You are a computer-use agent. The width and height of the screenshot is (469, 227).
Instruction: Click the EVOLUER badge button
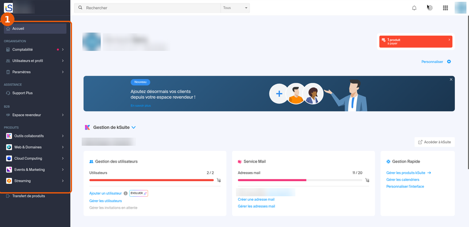coord(139,193)
